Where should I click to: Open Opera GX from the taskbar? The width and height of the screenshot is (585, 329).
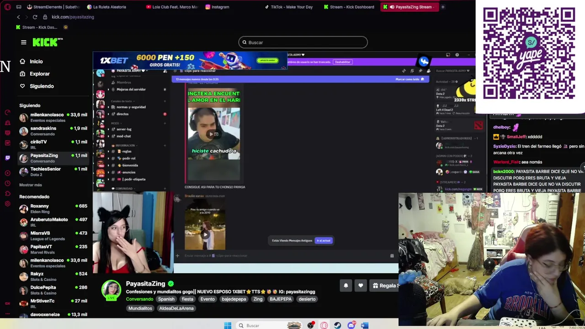point(324,325)
